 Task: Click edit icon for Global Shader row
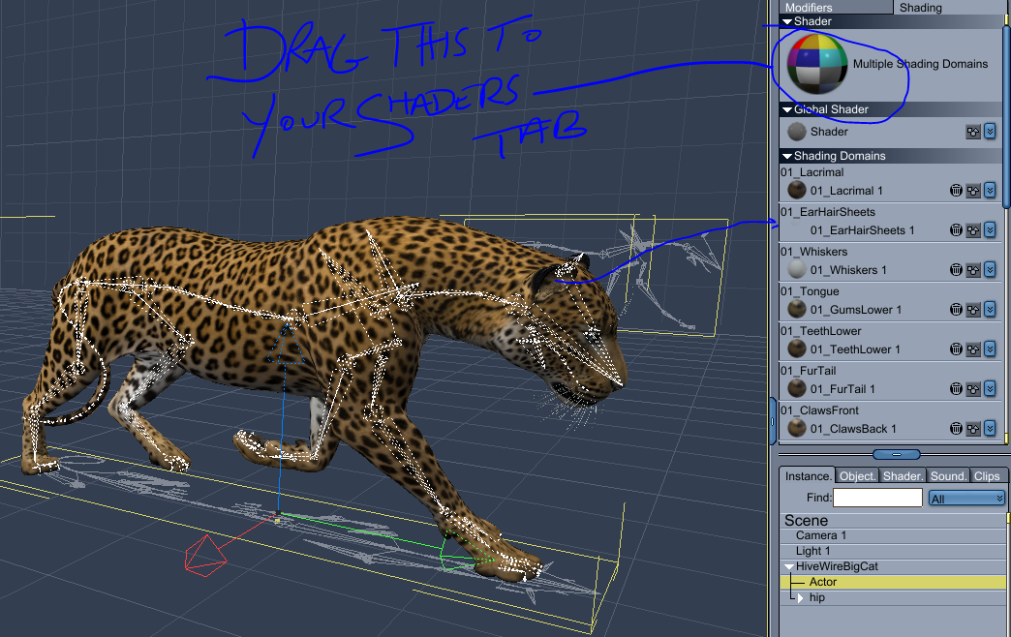tap(973, 132)
